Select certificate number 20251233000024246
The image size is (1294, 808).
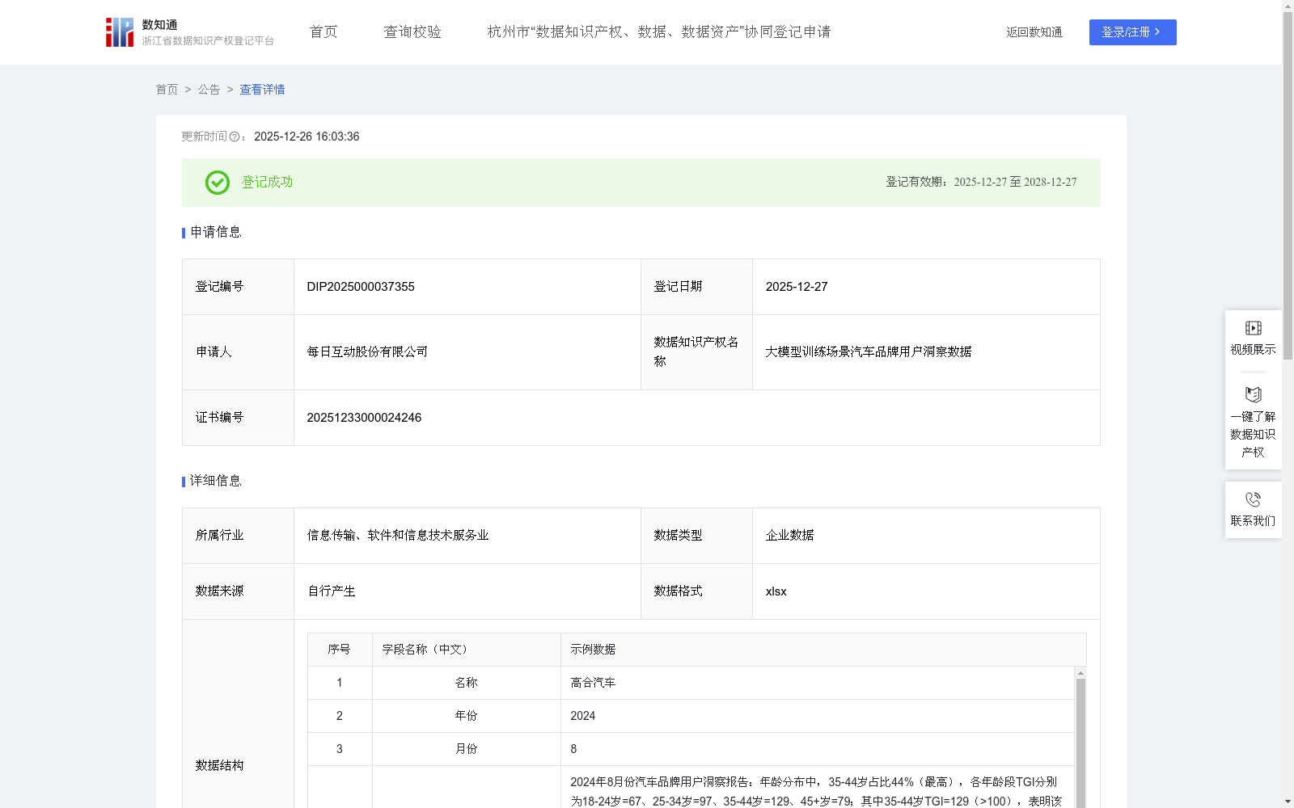pos(364,418)
